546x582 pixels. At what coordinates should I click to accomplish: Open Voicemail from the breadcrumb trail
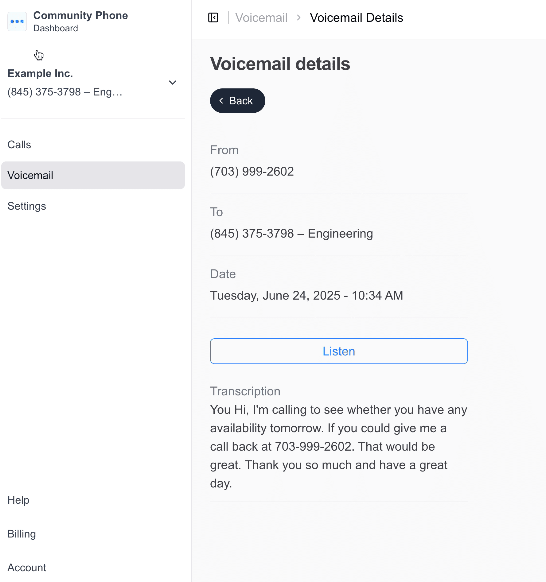[x=261, y=18]
